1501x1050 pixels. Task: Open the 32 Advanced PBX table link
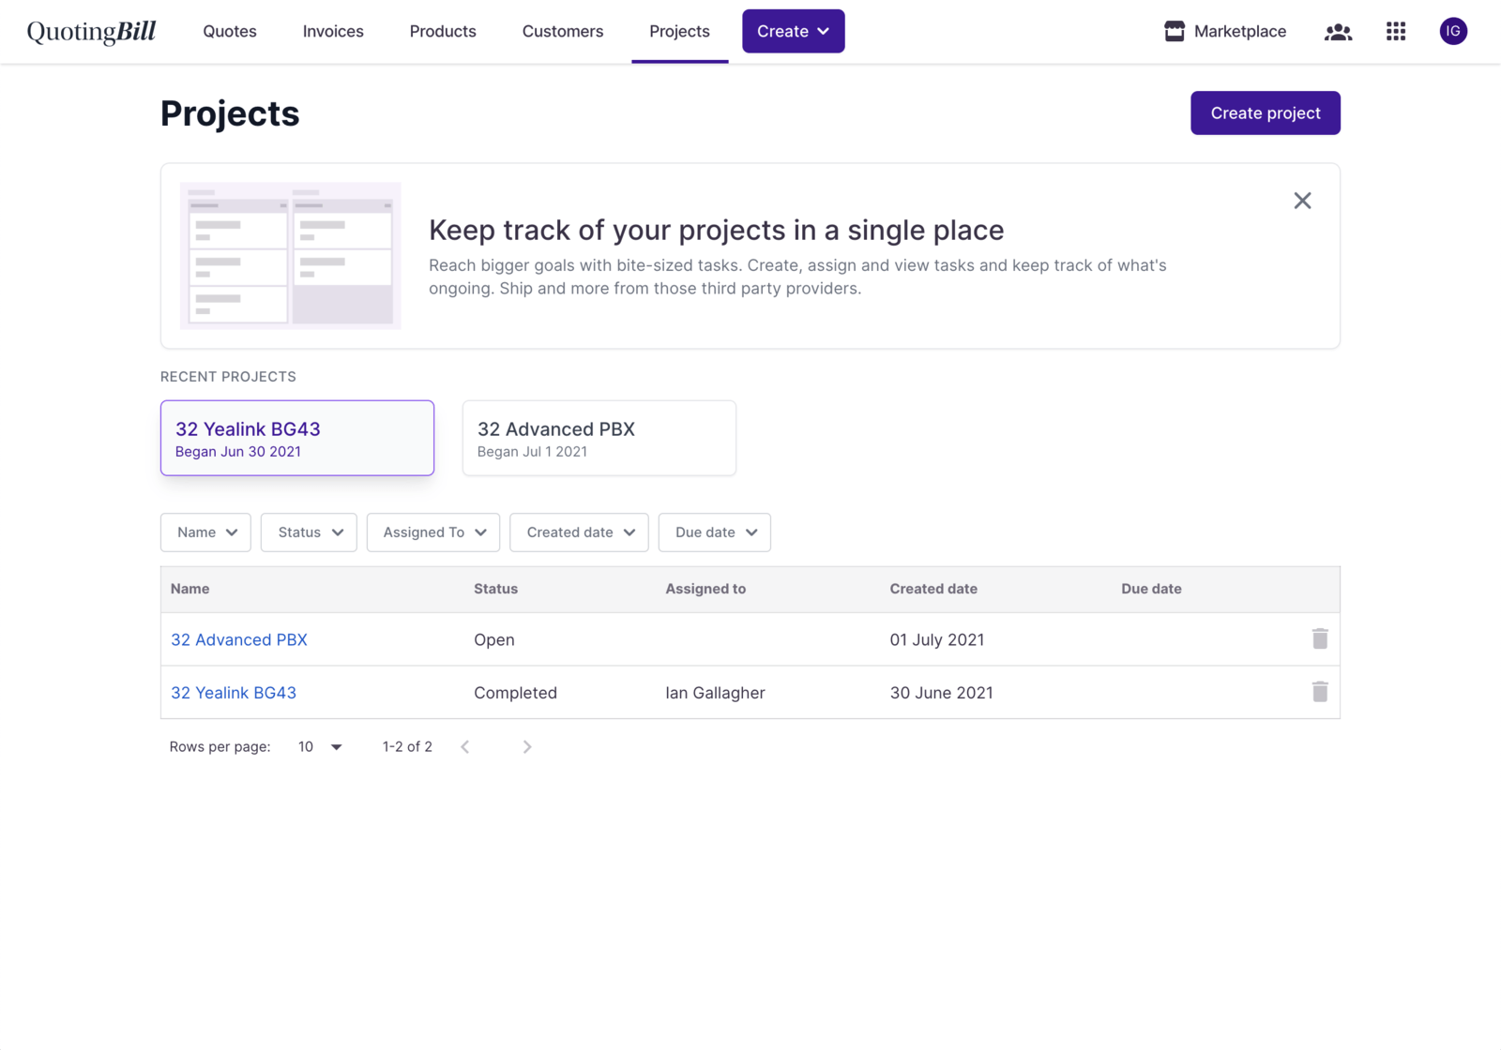tap(239, 640)
